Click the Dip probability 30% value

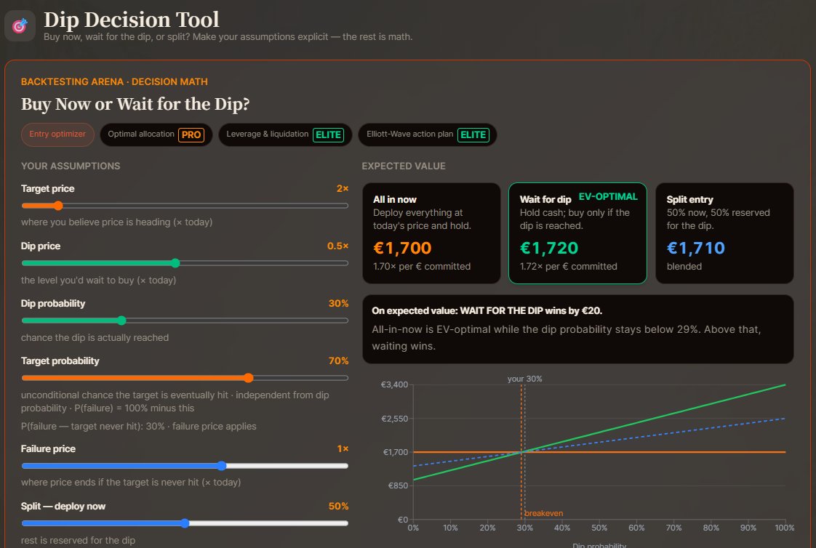tap(338, 303)
